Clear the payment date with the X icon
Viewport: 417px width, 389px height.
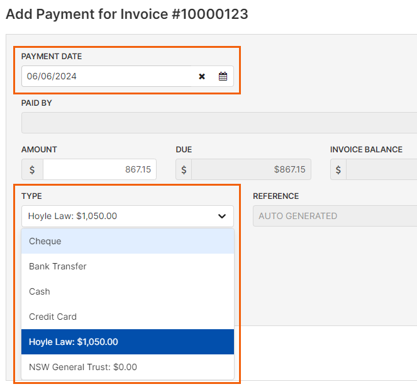202,77
